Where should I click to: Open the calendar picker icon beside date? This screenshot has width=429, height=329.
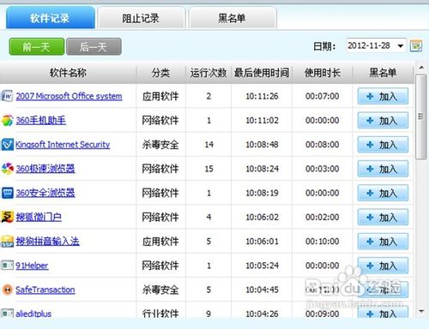pyautogui.click(x=416, y=45)
